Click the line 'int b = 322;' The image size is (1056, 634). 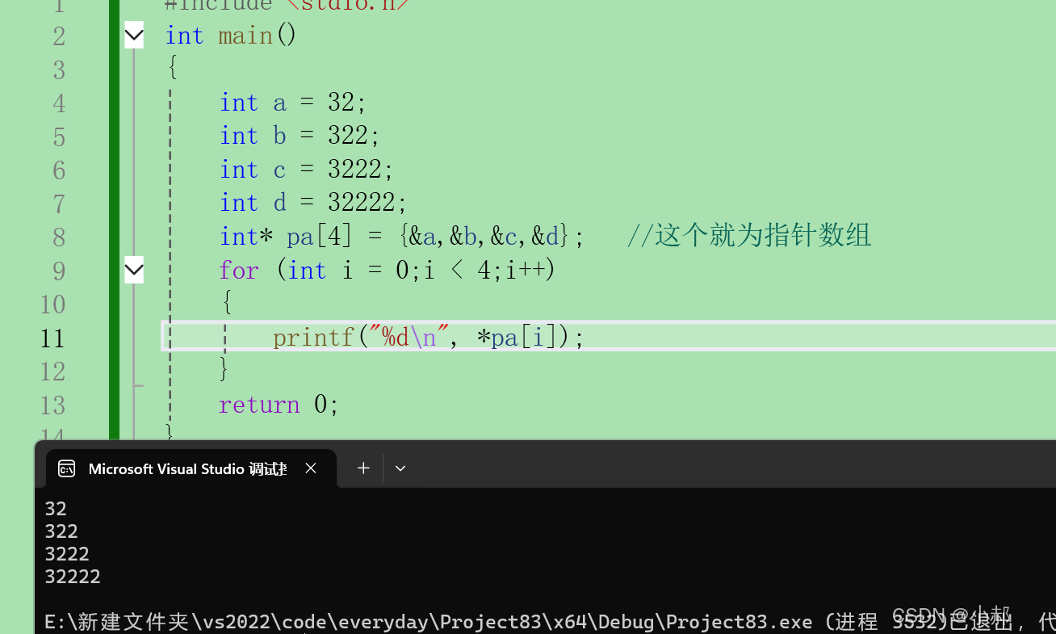[x=300, y=136]
